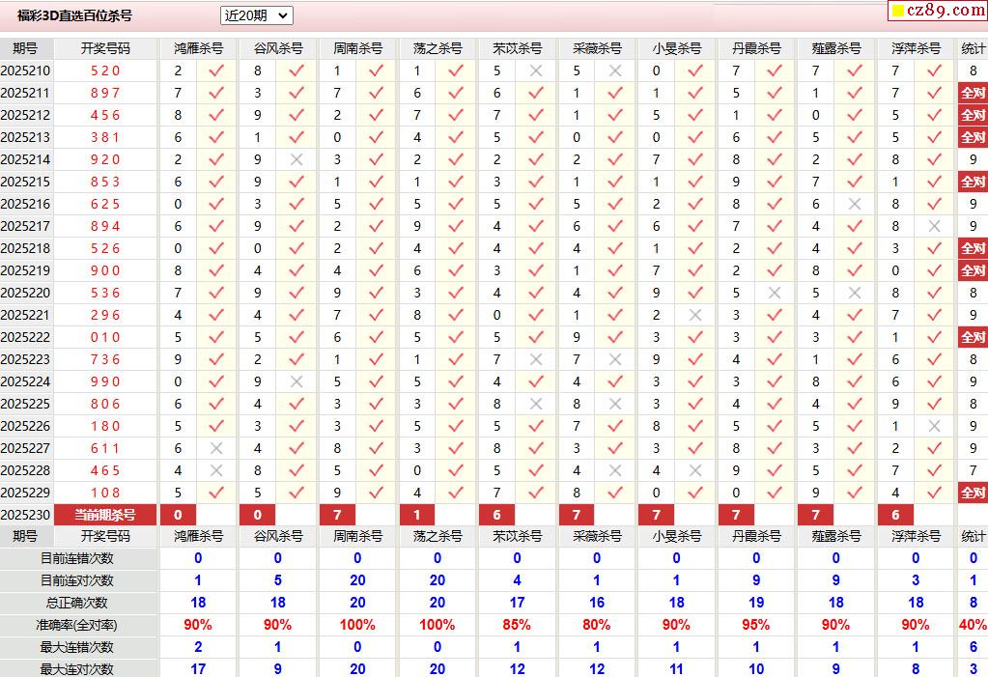Image resolution: width=988 pixels, height=677 pixels.
Task: Click the 40% accuracy value in 统计 column
Action: pyautogui.click(x=973, y=625)
